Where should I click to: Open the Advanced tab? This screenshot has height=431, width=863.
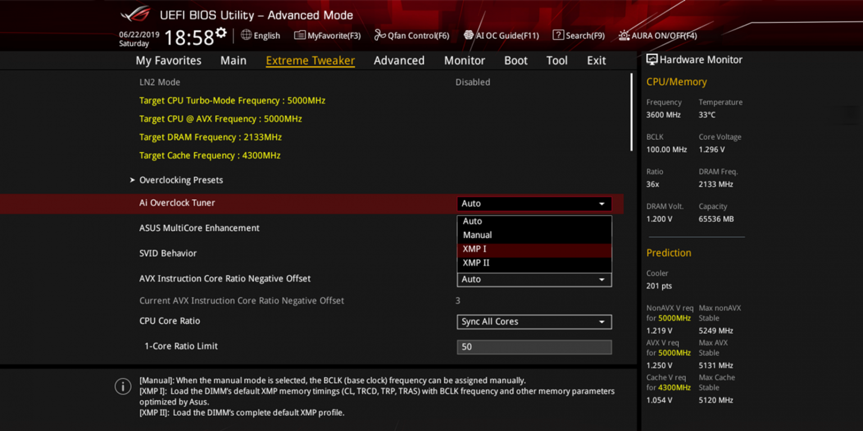(x=399, y=61)
